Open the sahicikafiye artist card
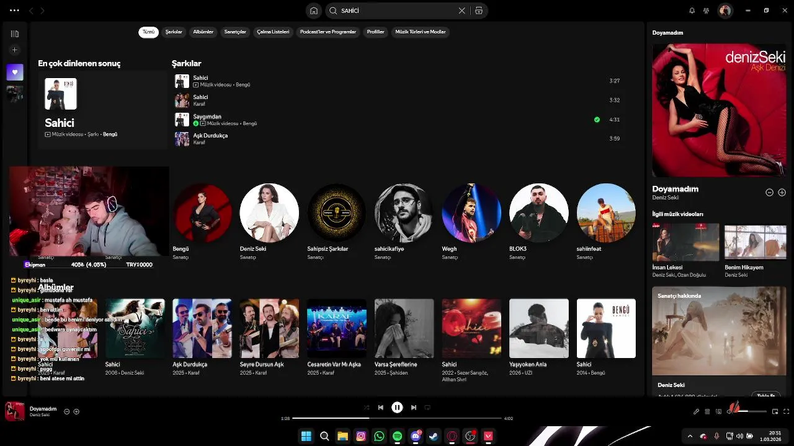 coord(404,221)
